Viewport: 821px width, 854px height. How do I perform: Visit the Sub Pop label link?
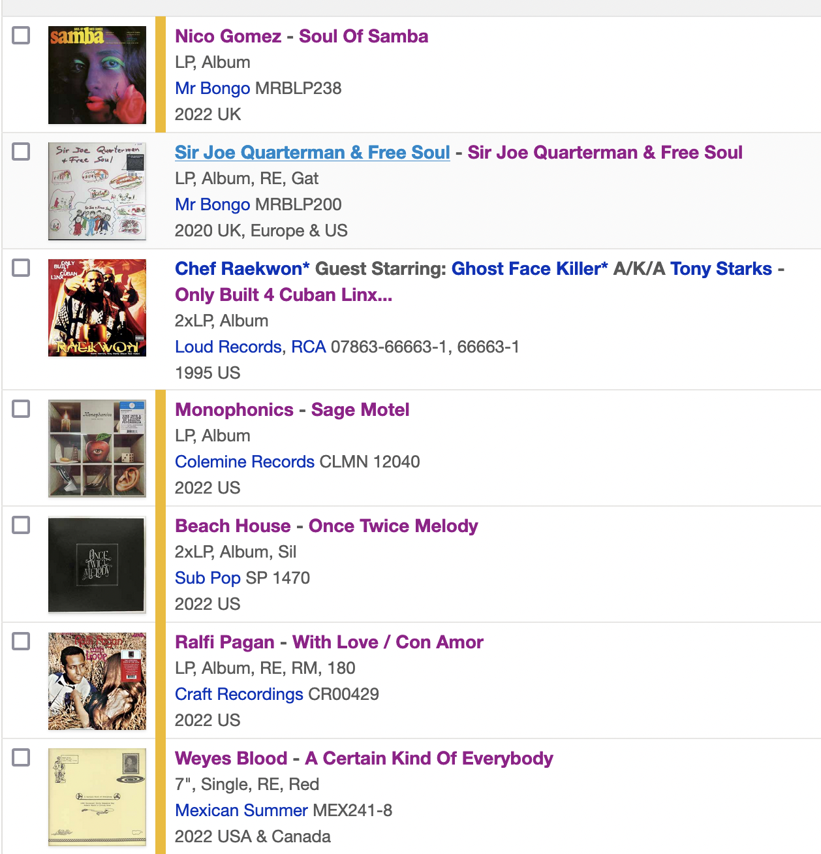(208, 578)
